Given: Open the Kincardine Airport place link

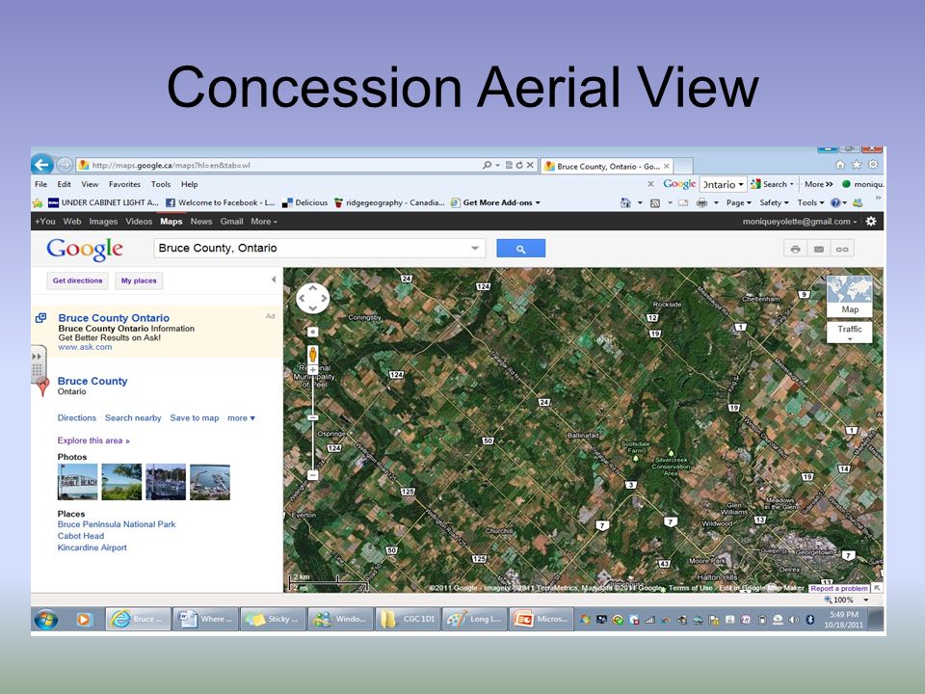Looking at the screenshot, I should [x=92, y=547].
